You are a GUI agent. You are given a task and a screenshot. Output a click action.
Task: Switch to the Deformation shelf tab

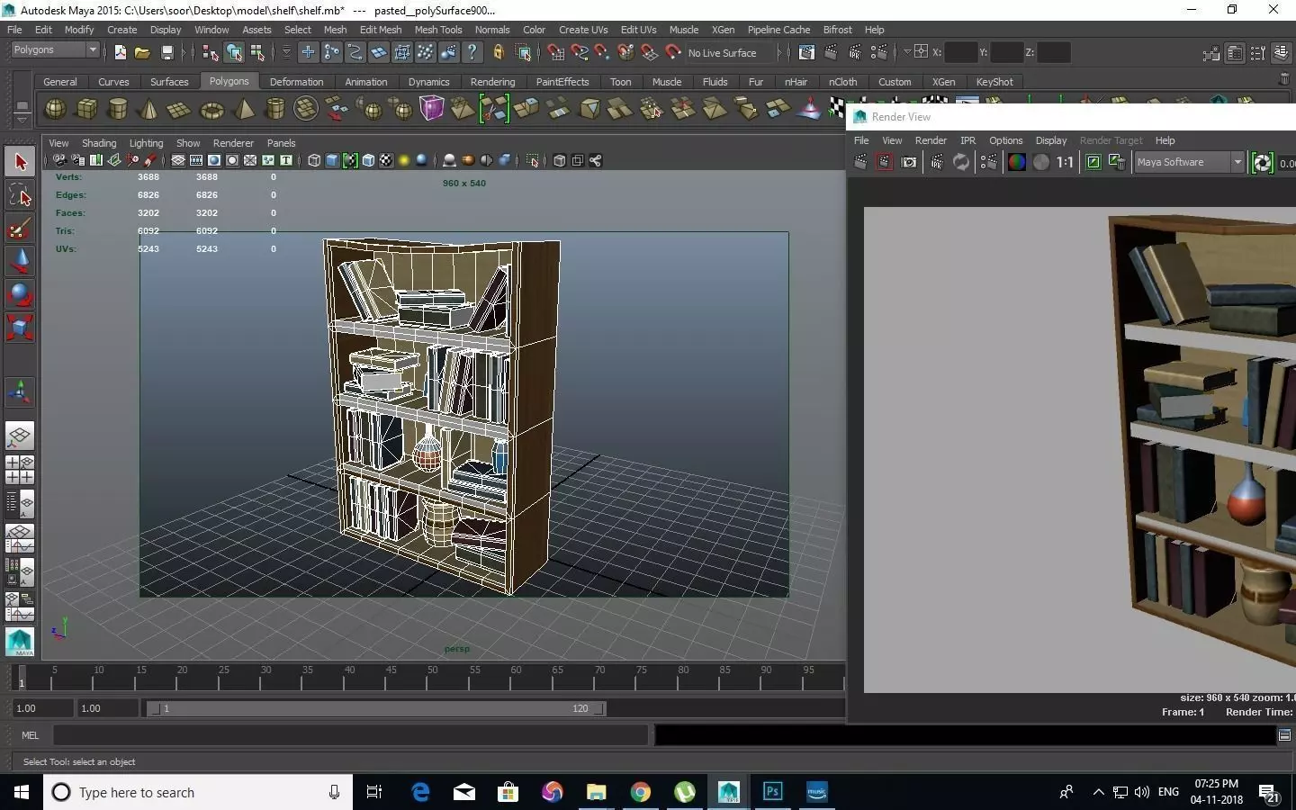coord(296,82)
